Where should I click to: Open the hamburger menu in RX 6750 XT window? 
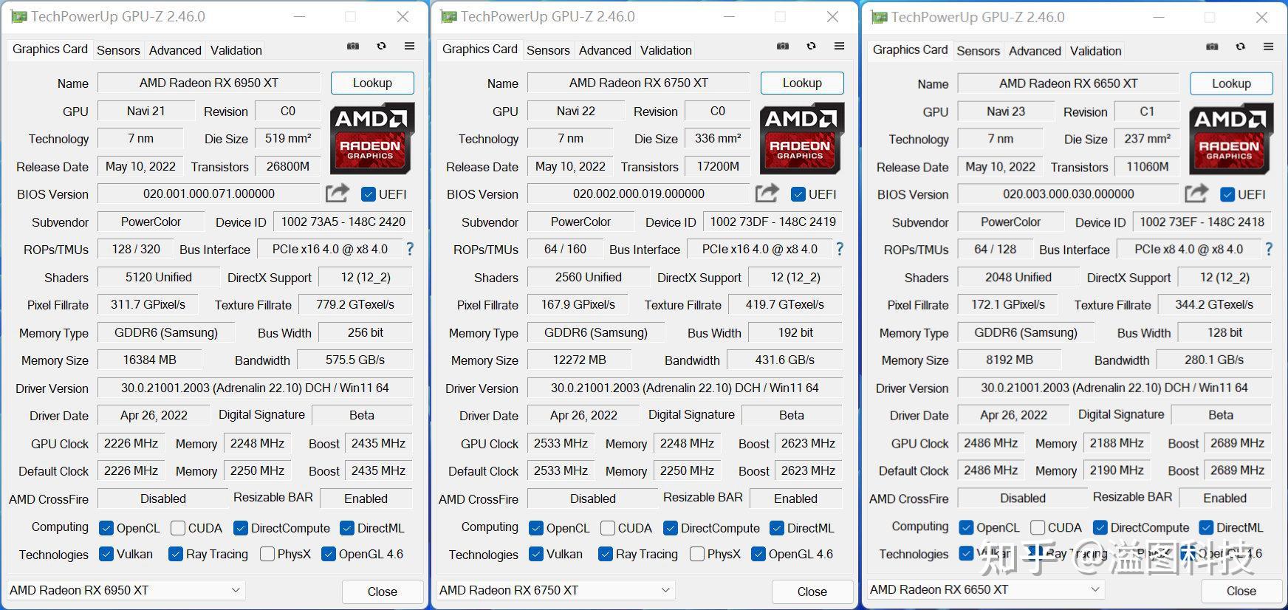coord(839,46)
